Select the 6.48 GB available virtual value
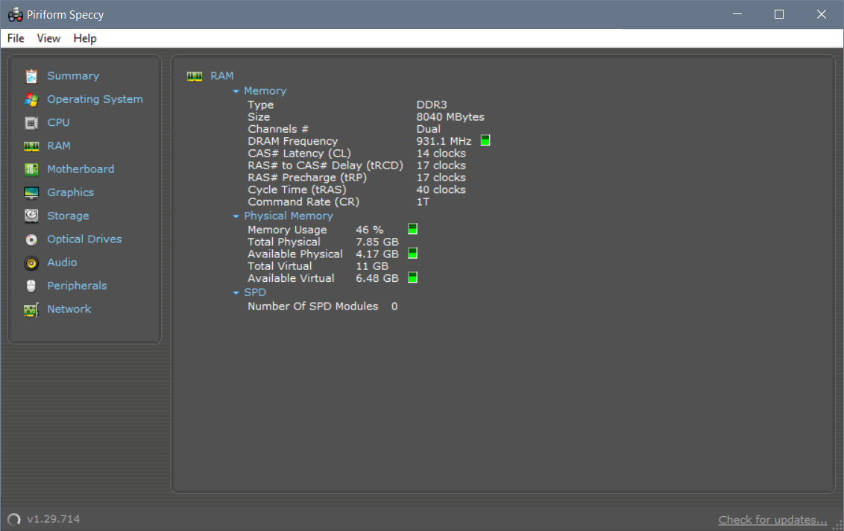The height and width of the screenshot is (531, 844). click(377, 278)
